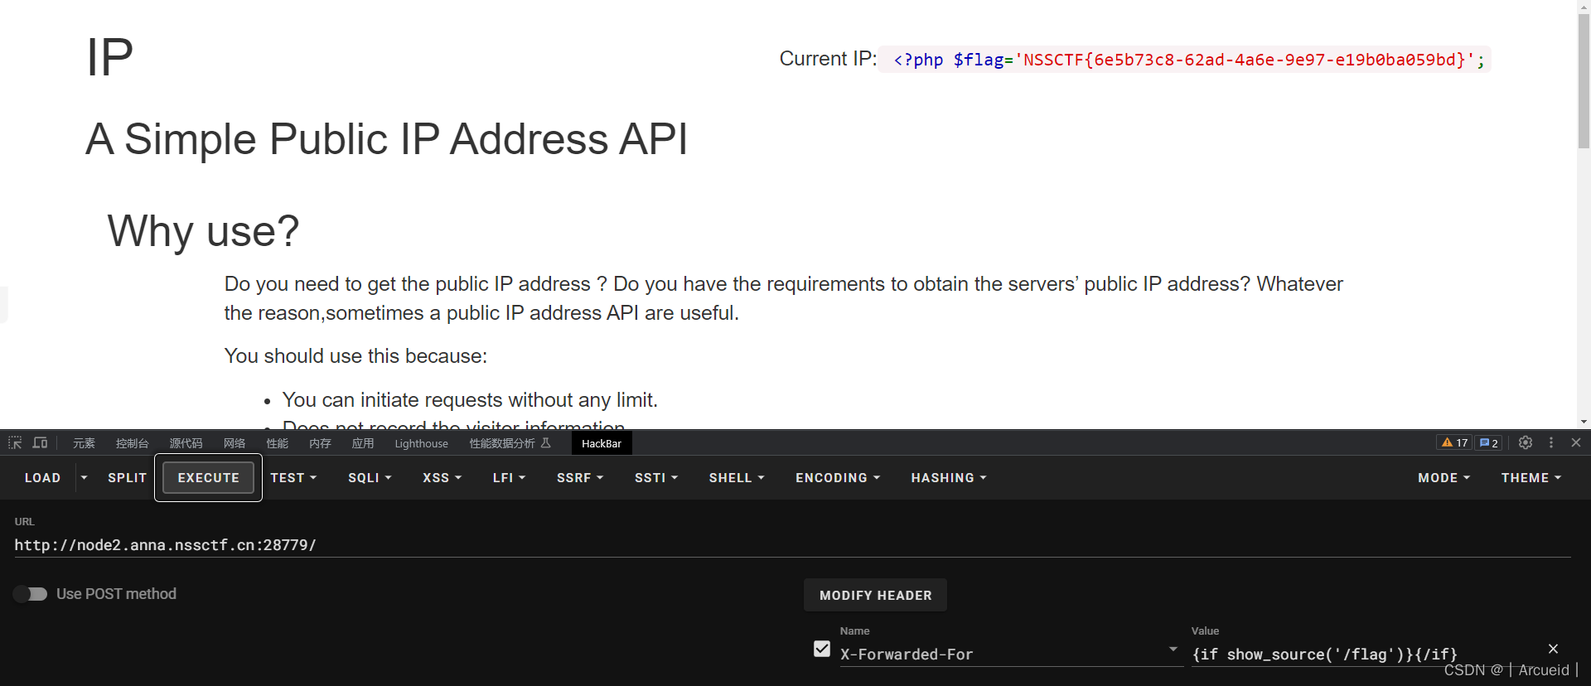Click the LOAD button
Screen dimensions: 1591x686
tap(42, 478)
